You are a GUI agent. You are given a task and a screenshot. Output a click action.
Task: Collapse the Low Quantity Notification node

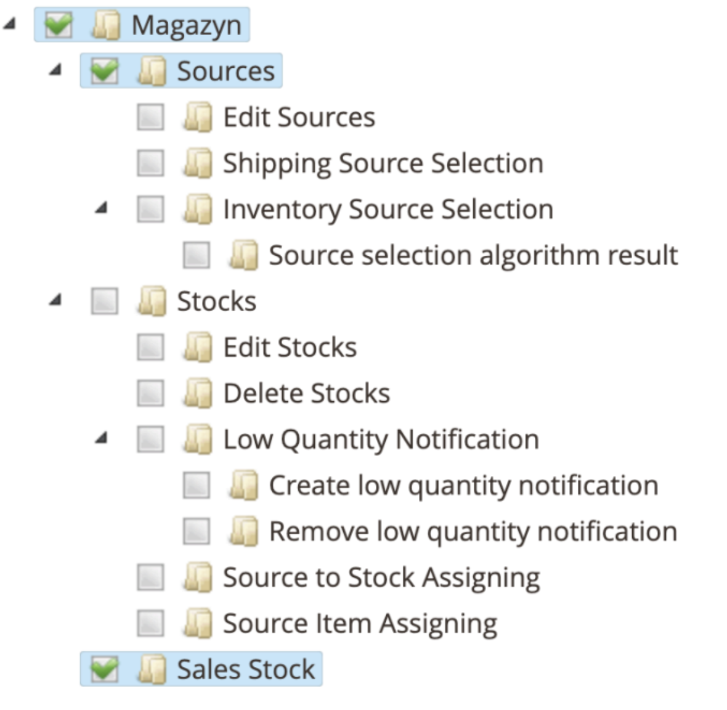(102, 439)
